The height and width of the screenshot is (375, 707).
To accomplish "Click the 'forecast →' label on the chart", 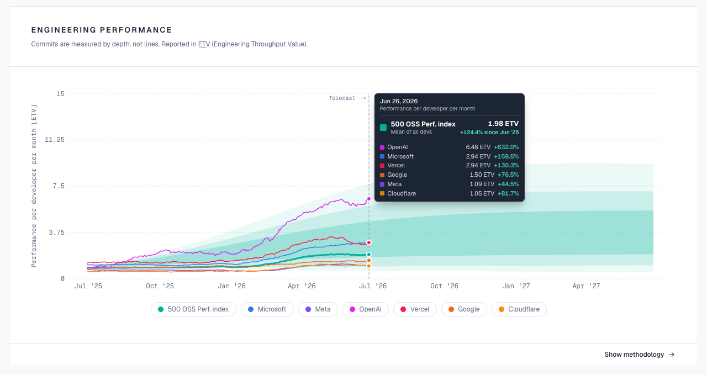I will click(347, 98).
